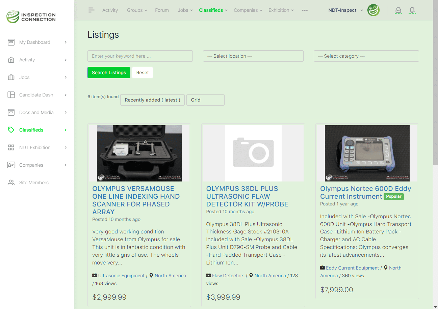Open the Recently added sort dropdown
Viewport: 438px width, 309px height.
[x=152, y=100]
